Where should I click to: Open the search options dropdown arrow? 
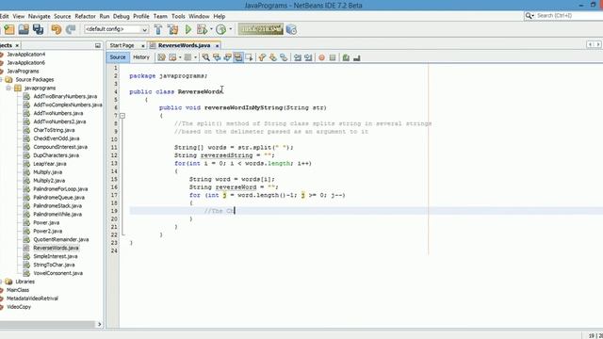pyautogui.click(x=533, y=16)
